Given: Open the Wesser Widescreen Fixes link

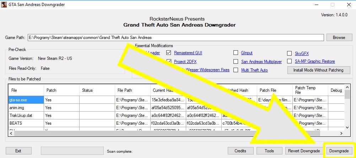Looking at the screenshot, I should coord(207,70).
